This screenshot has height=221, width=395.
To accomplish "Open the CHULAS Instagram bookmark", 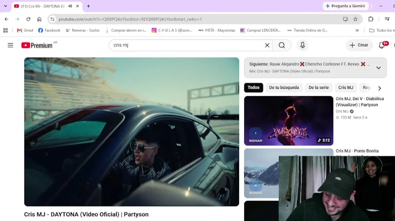I will [x=172, y=30].
